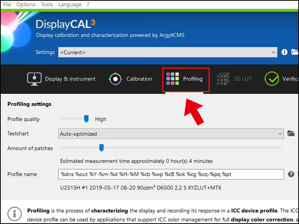Click the 'Testchart' label
Image resolution: width=299 pixels, height=224 pixels.
pyautogui.click(x=18, y=134)
